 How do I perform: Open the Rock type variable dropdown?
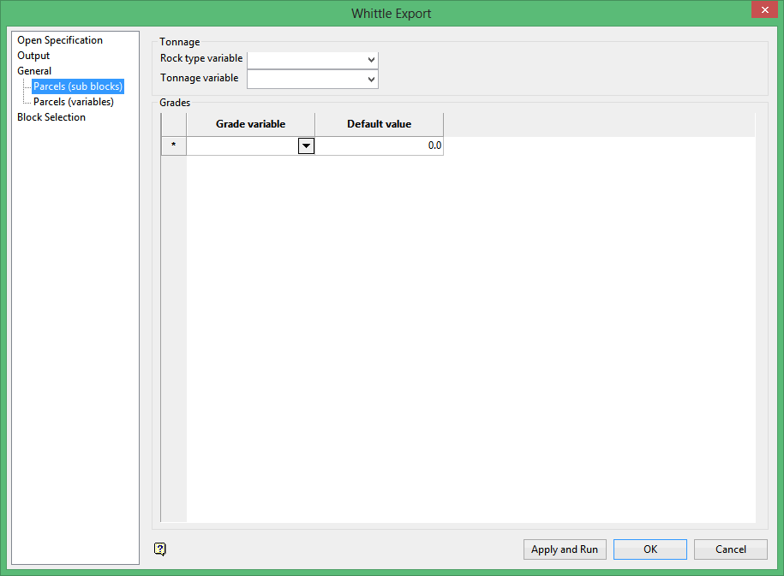pos(371,60)
